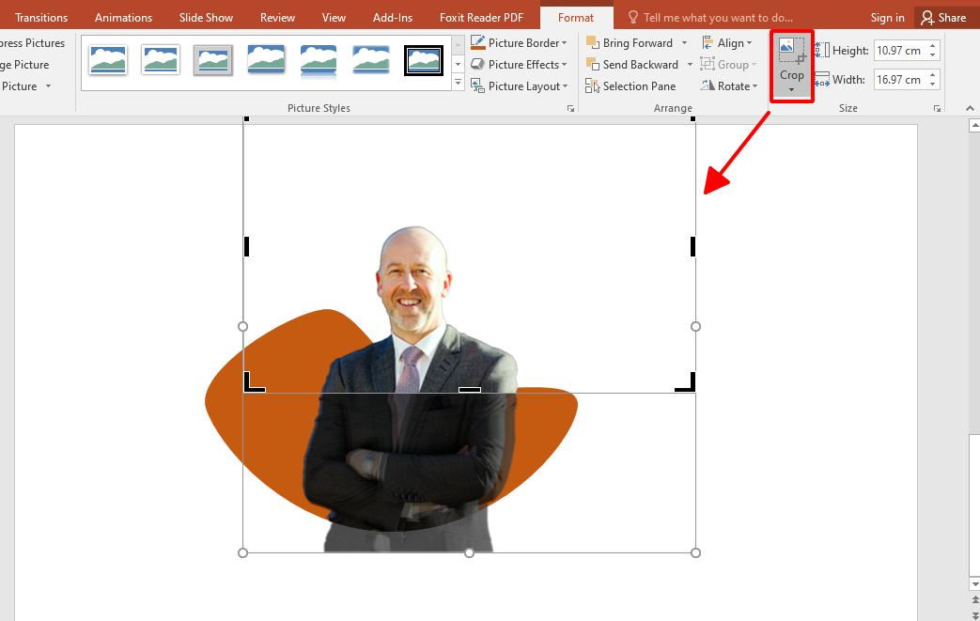Open the Slide Show tab

(x=206, y=16)
